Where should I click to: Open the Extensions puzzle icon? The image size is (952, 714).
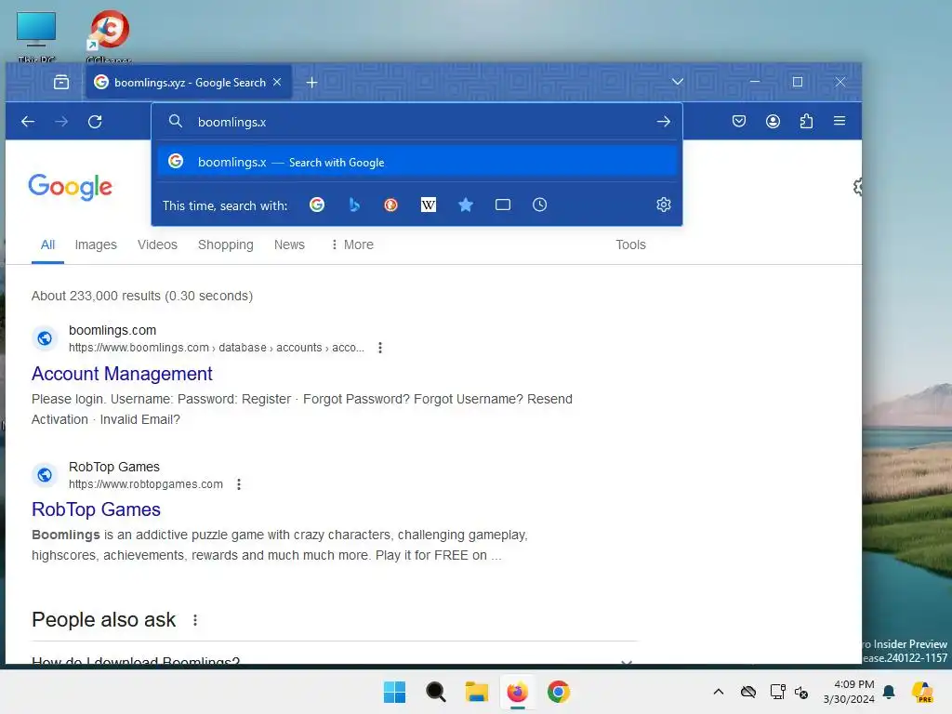click(806, 121)
